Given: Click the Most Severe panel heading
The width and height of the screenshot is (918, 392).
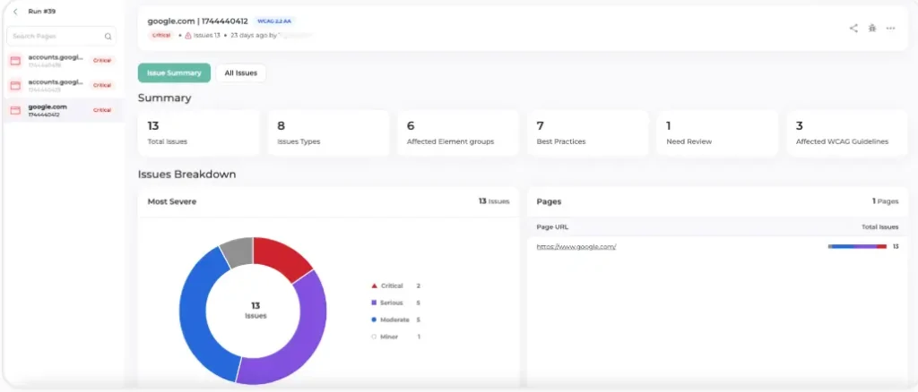Looking at the screenshot, I should [171, 201].
